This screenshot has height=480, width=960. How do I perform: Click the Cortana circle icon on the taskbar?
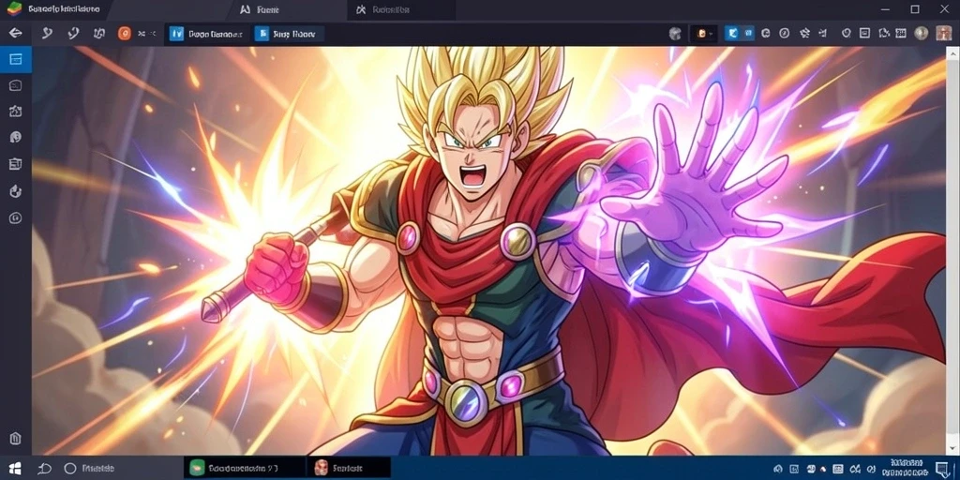[70, 469]
